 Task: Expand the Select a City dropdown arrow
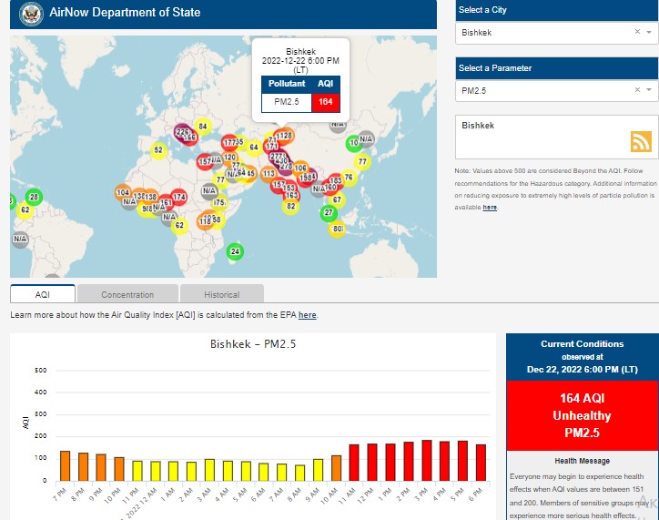point(649,32)
